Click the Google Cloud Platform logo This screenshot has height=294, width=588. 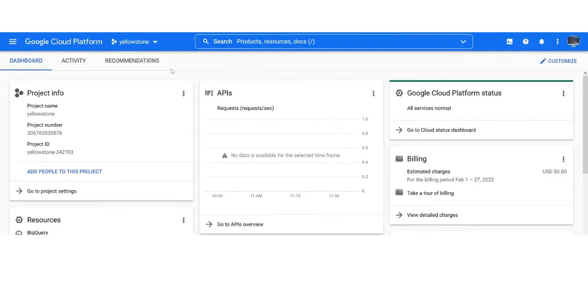point(64,42)
